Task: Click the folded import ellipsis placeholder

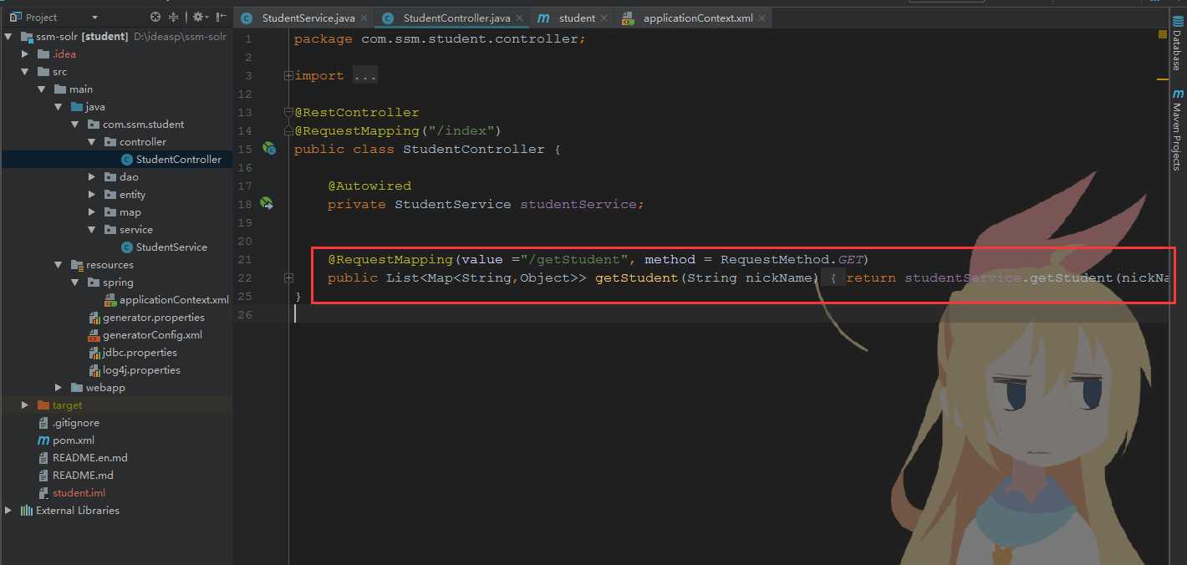Action: click(364, 76)
